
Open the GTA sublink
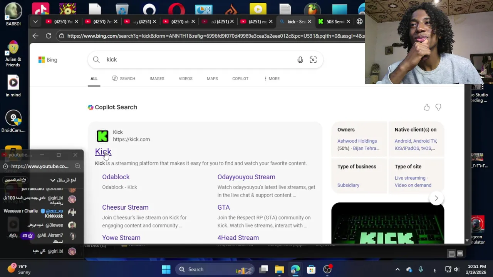[223, 207]
